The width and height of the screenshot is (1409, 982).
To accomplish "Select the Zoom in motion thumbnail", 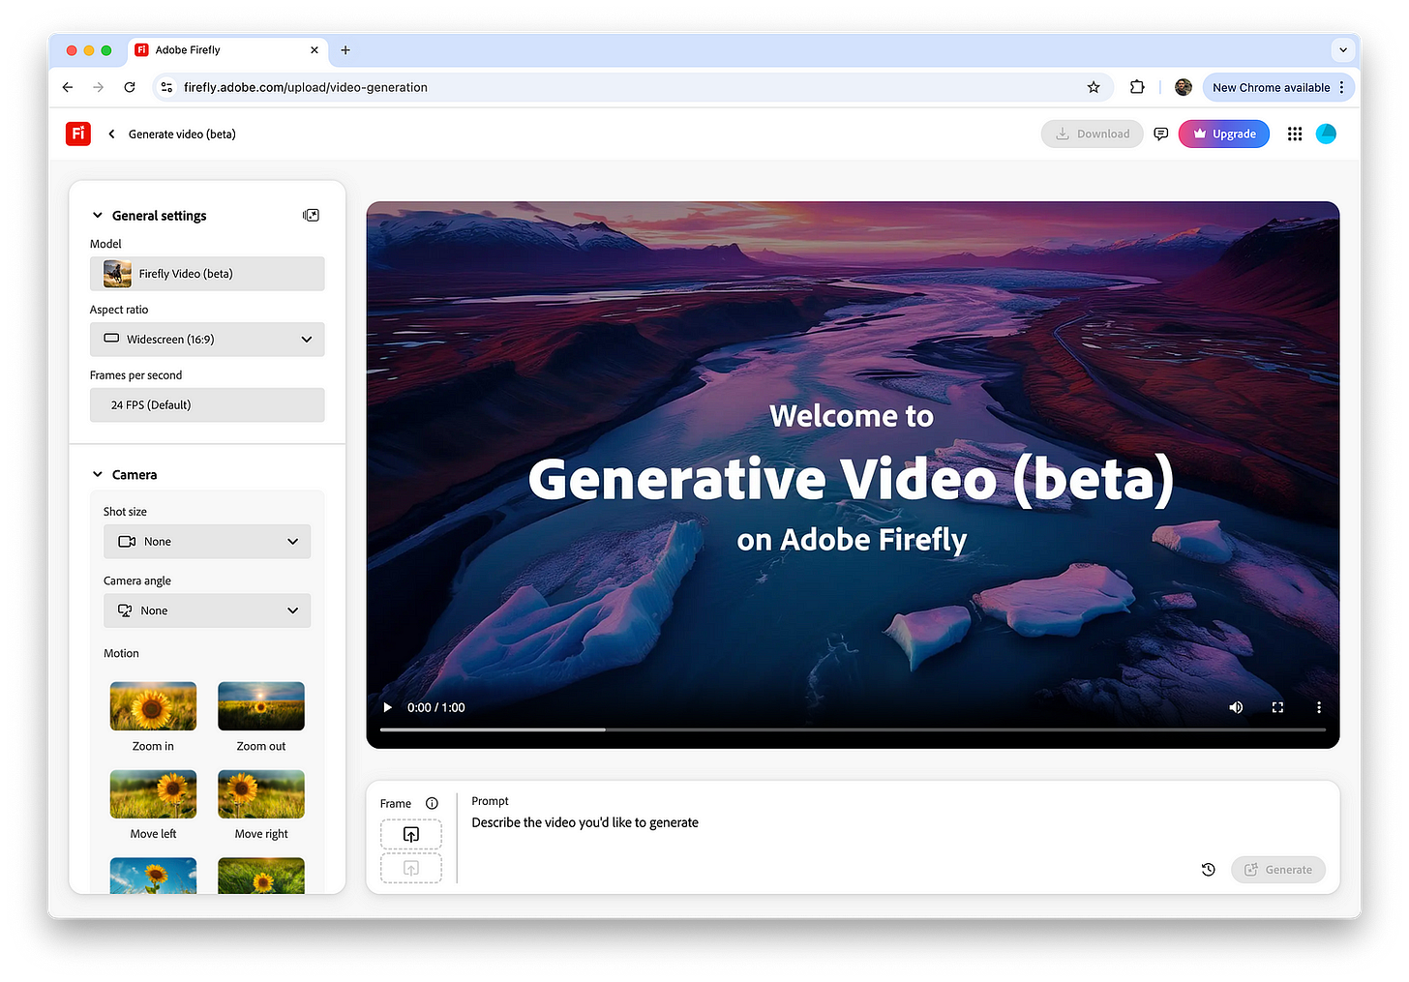I will (x=153, y=706).
